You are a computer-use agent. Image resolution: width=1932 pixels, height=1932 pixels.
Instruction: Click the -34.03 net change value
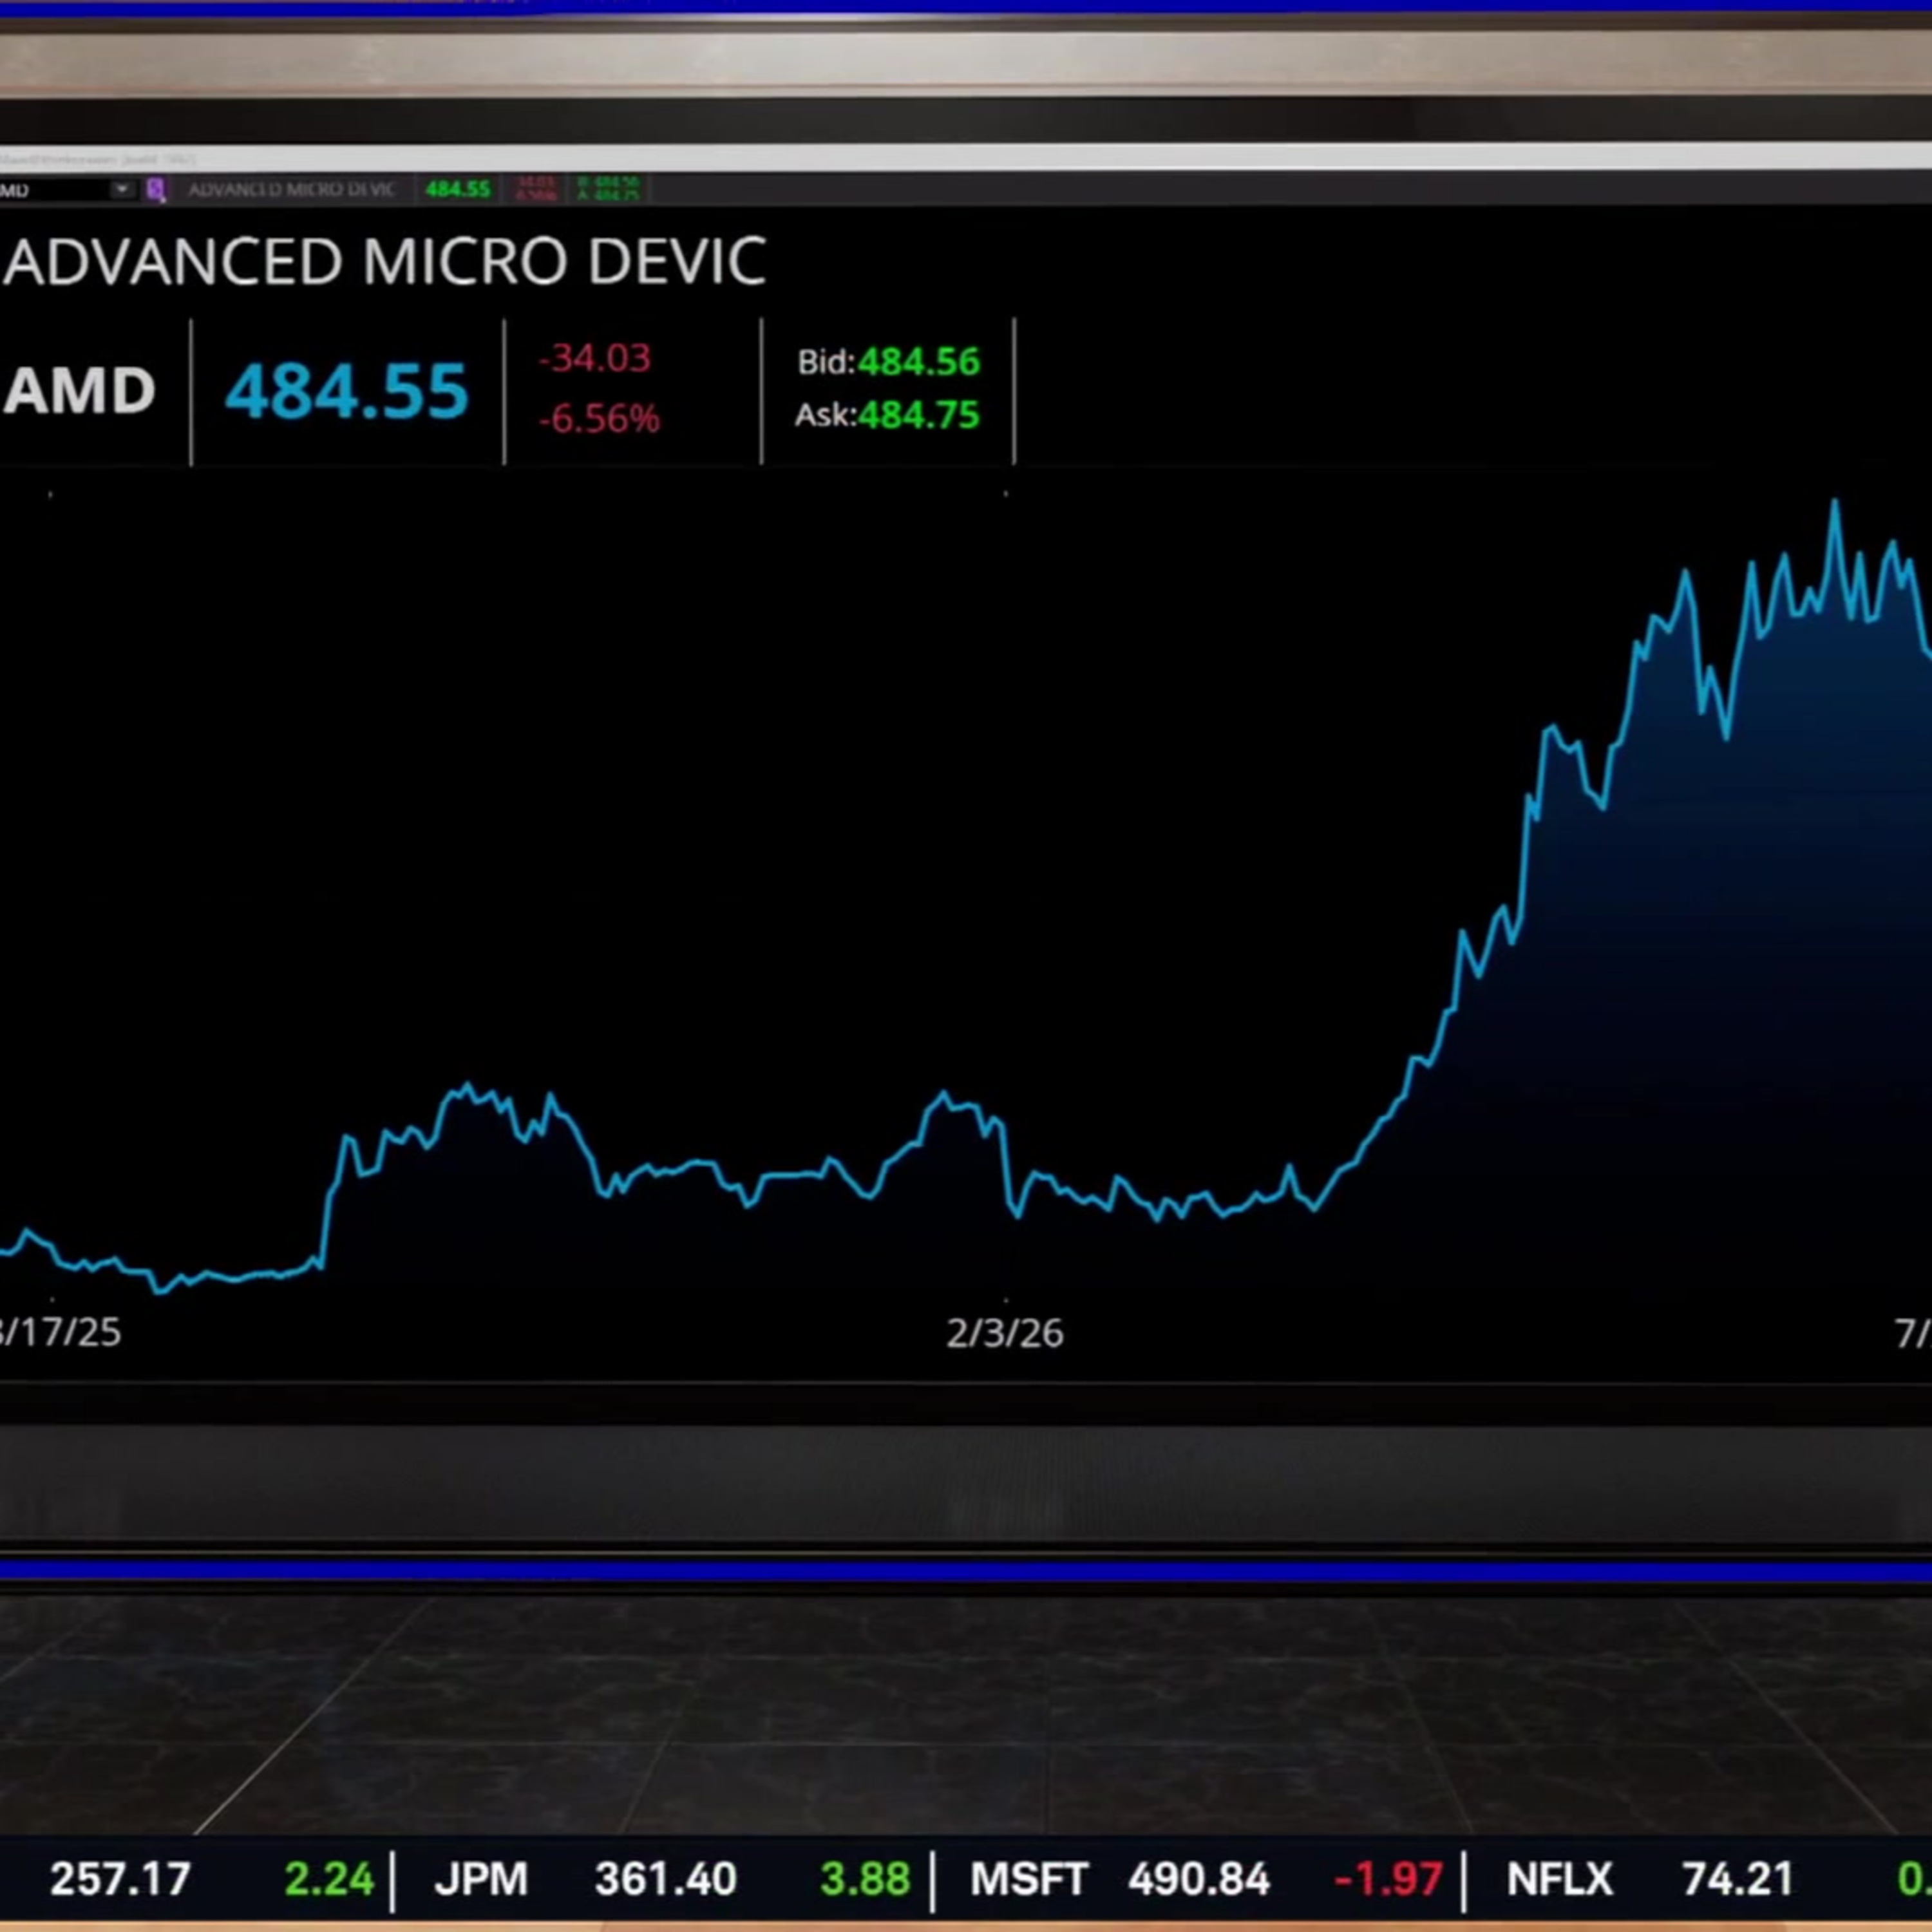click(595, 358)
